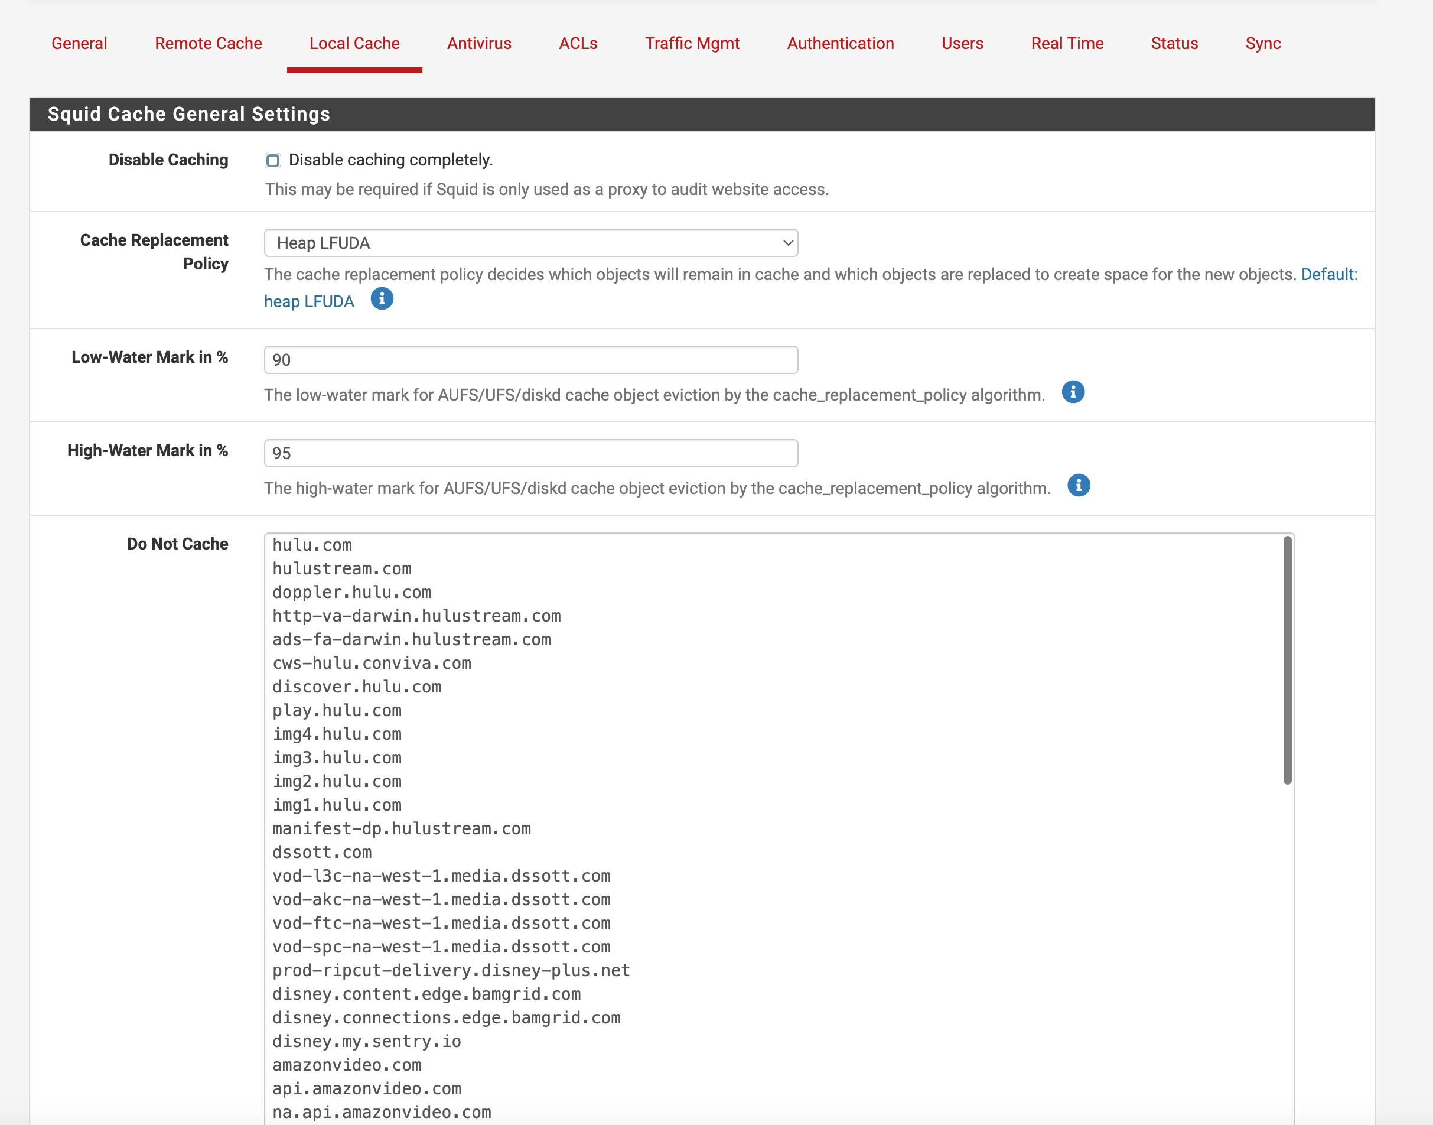Image resolution: width=1433 pixels, height=1125 pixels.
Task: Click dssott.com entry
Action: tap(322, 853)
